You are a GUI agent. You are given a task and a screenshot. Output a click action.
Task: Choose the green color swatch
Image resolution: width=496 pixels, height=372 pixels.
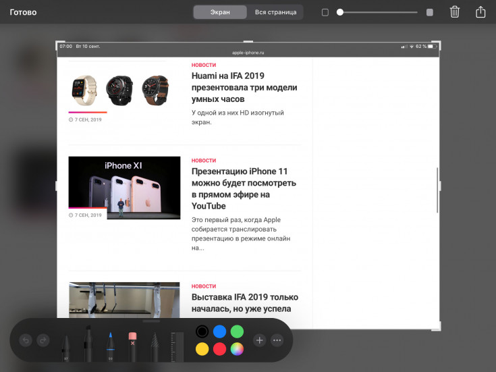tap(237, 331)
